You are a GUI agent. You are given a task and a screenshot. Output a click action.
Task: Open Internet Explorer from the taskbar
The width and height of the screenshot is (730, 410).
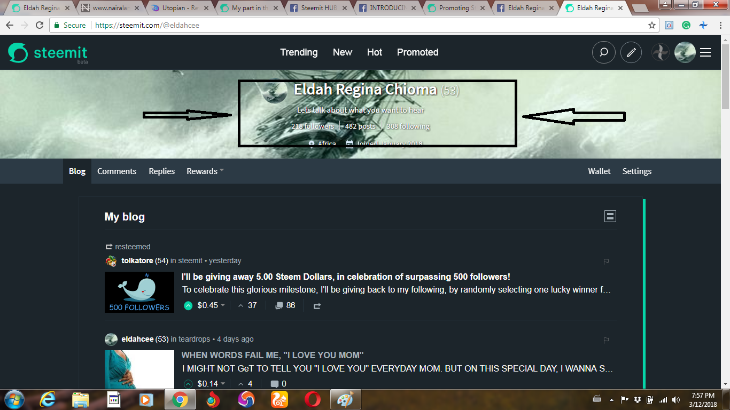coord(48,399)
